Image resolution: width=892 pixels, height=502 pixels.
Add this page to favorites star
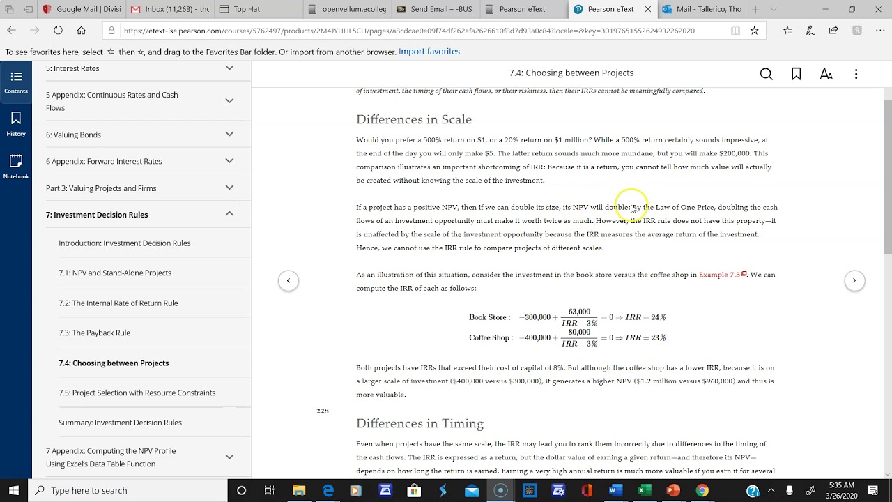pos(754,31)
